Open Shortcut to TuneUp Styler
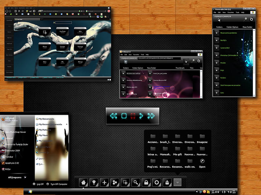Image resolution: width=261 pixels, height=195 pixels. coord(15,144)
